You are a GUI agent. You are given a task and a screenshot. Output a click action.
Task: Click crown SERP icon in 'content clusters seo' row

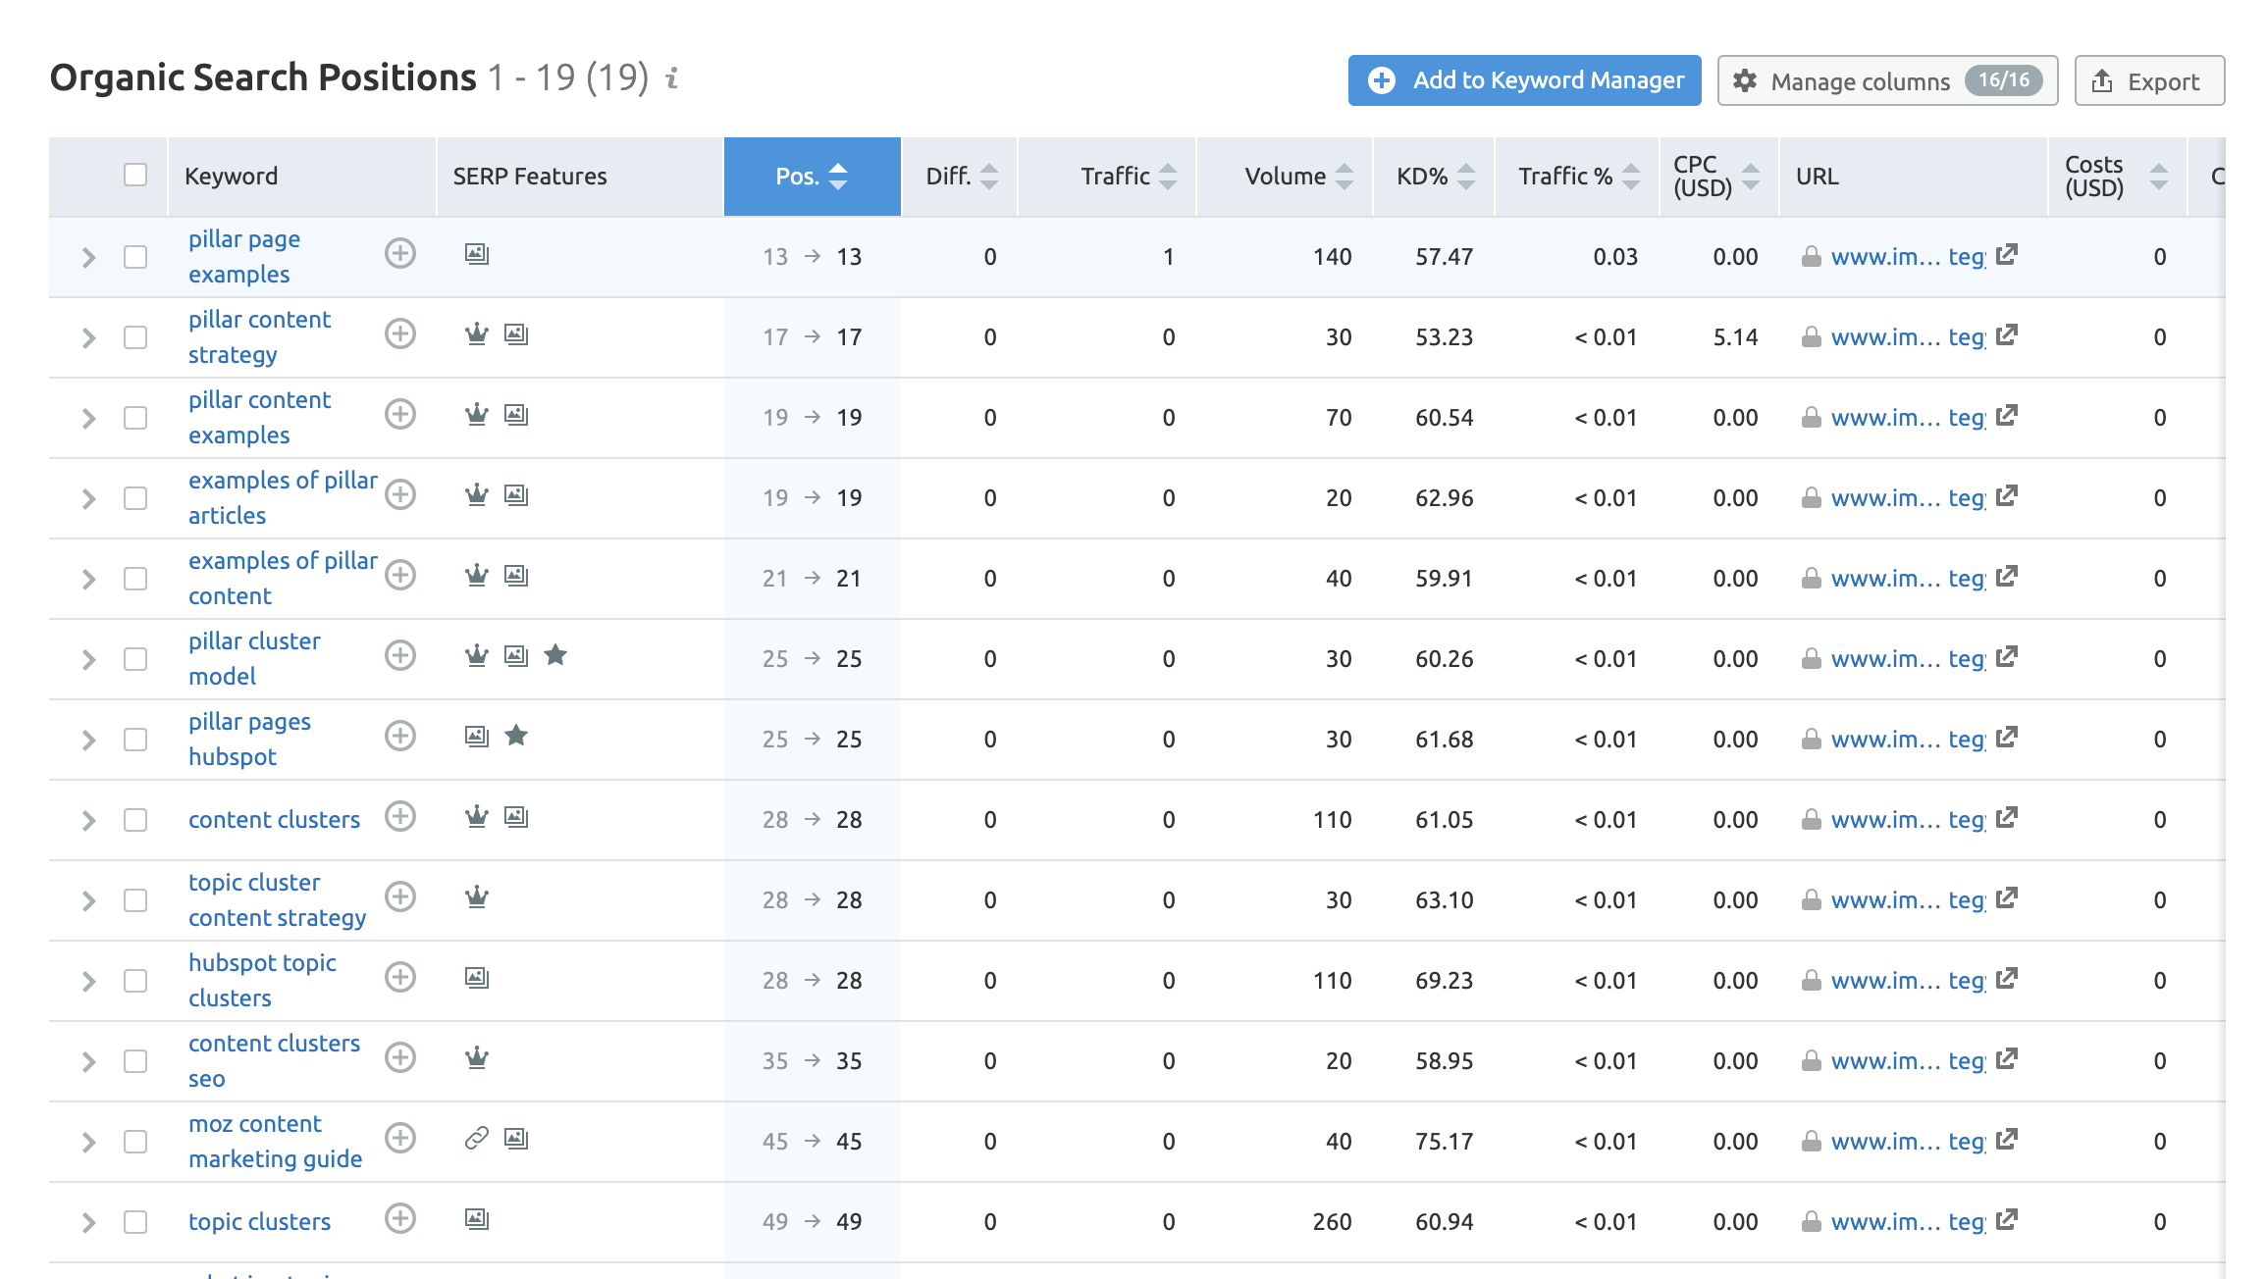click(x=477, y=1057)
